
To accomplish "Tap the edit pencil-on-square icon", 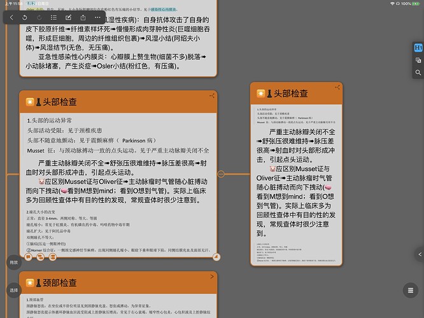I will (x=68, y=18).
